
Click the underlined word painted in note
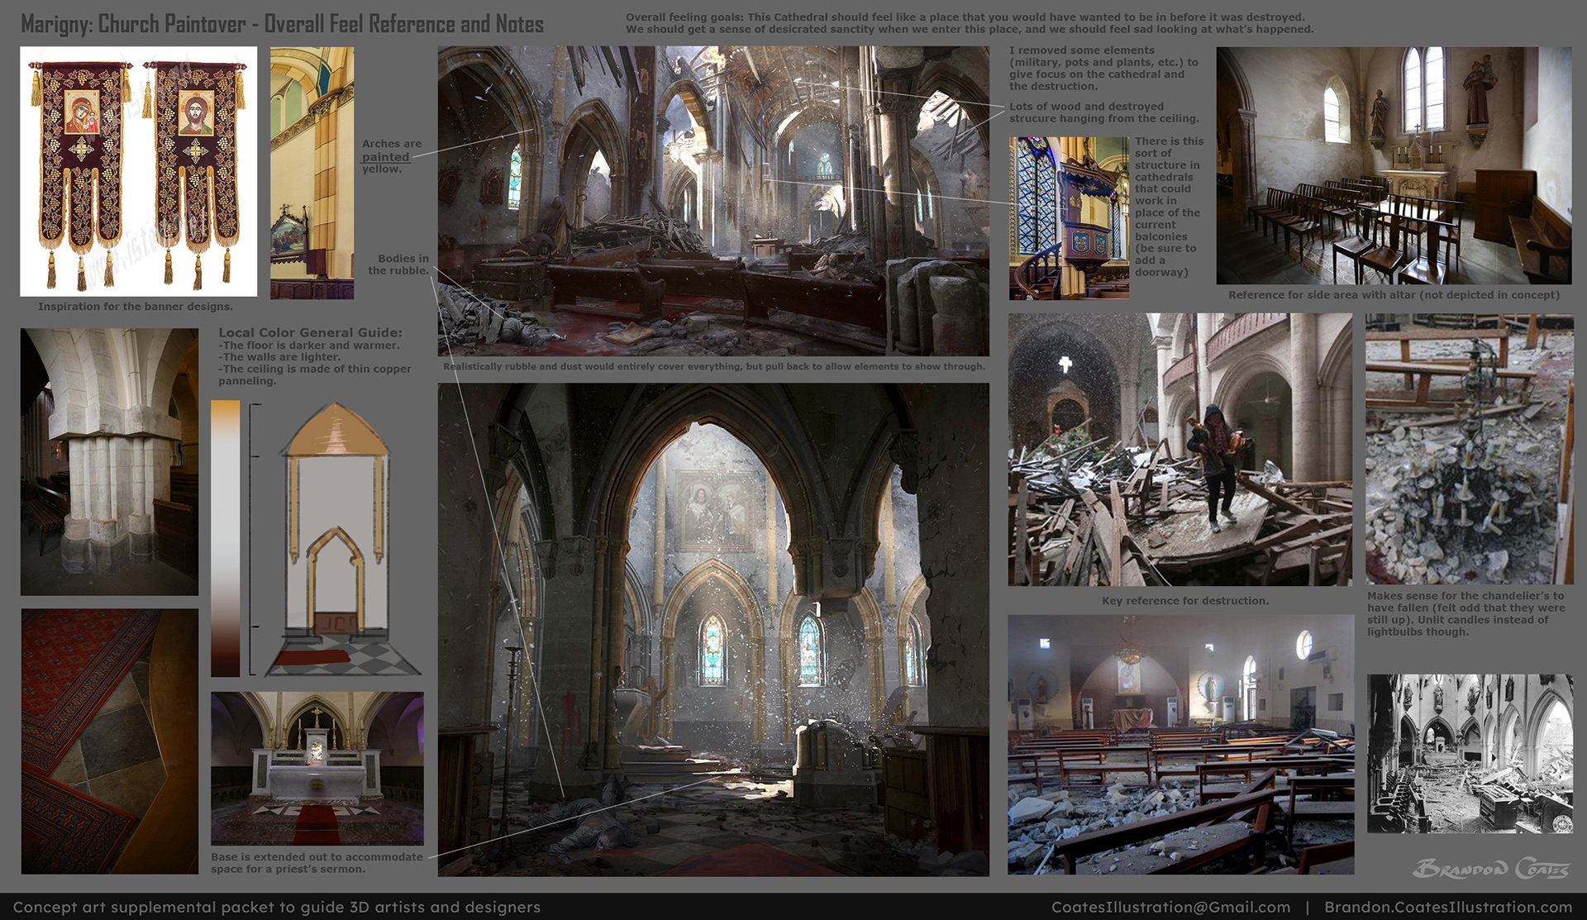pos(385,157)
